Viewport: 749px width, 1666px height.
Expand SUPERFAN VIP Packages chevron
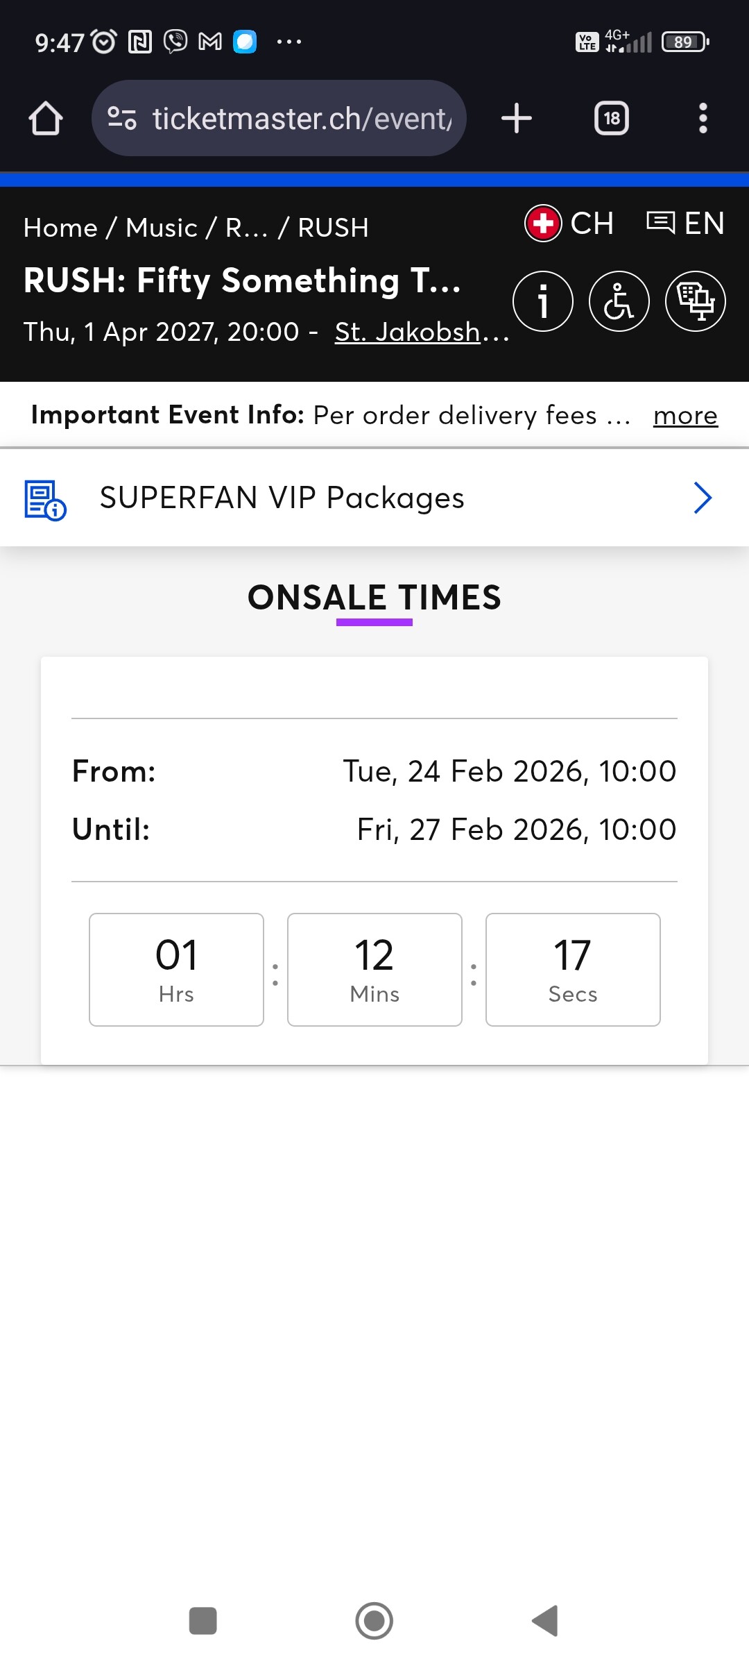coord(703,498)
